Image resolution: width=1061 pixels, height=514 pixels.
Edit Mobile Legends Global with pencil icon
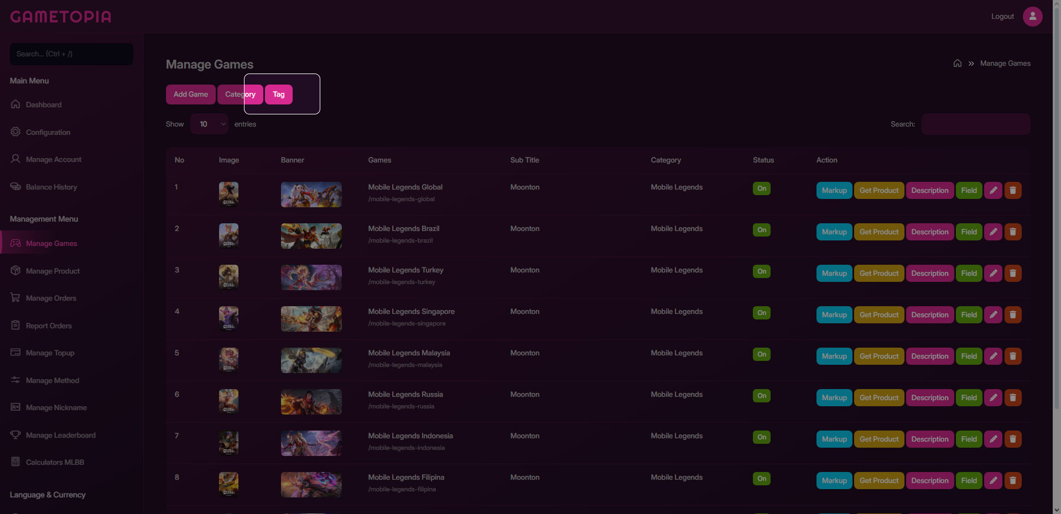(993, 190)
